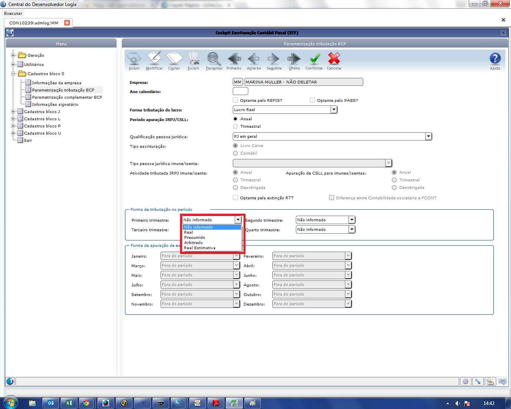Choose Real from the Primeiro trimestre list

click(212, 232)
